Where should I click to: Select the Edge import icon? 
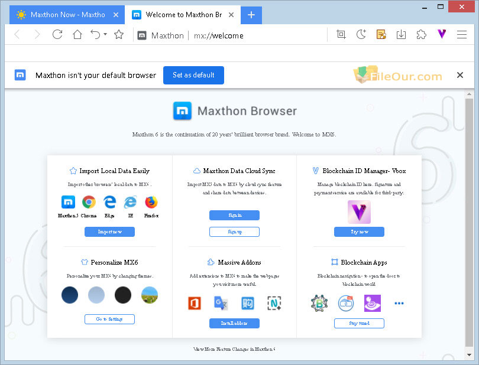(109, 202)
